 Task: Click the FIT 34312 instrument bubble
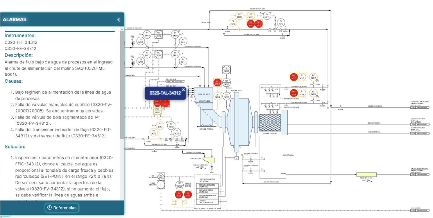pyautogui.click(x=160, y=126)
